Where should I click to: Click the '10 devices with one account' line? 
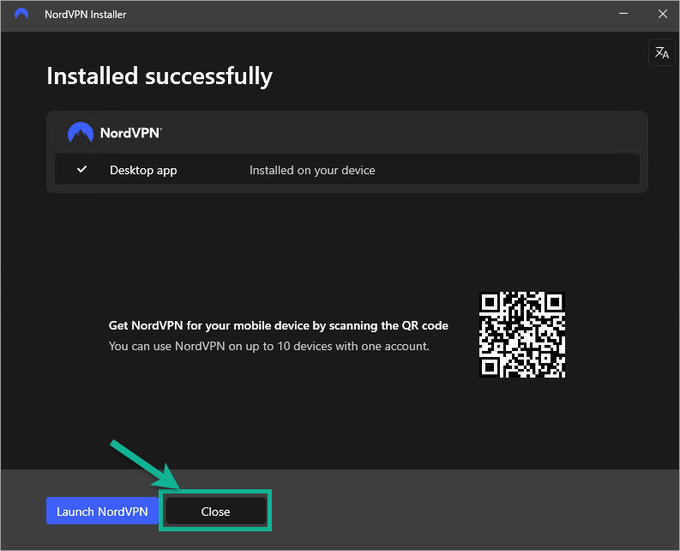[269, 346]
